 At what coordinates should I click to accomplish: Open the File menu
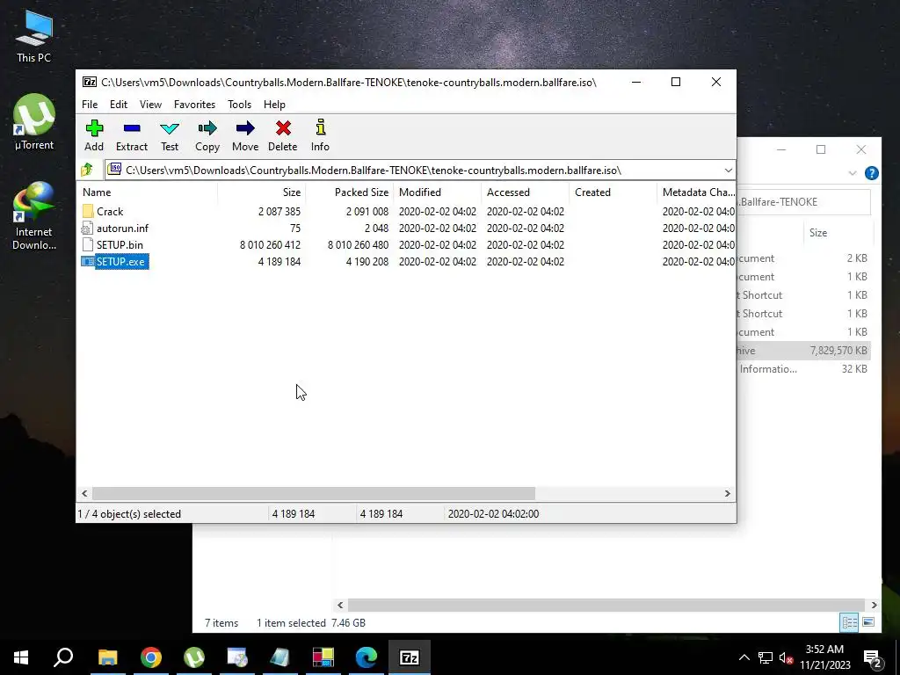click(x=90, y=105)
